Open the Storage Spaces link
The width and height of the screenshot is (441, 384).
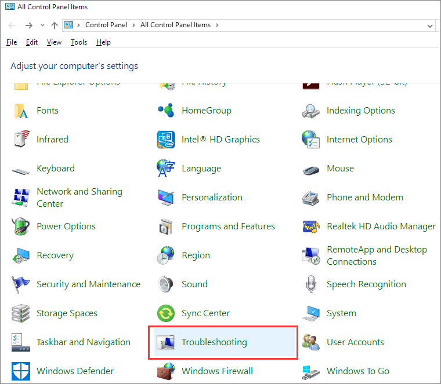click(67, 313)
